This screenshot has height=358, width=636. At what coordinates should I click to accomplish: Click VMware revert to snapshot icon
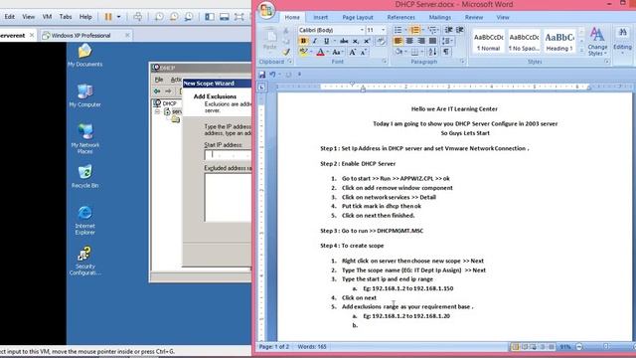click(174, 17)
